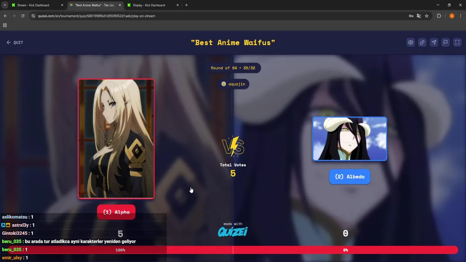Open the Chrome profile avatar
This screenshot has height=262, width=466.
pyautogui.click(x=452, y=16)
